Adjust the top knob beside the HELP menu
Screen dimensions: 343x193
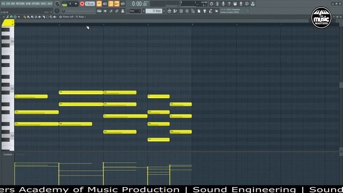pos(57,4)
